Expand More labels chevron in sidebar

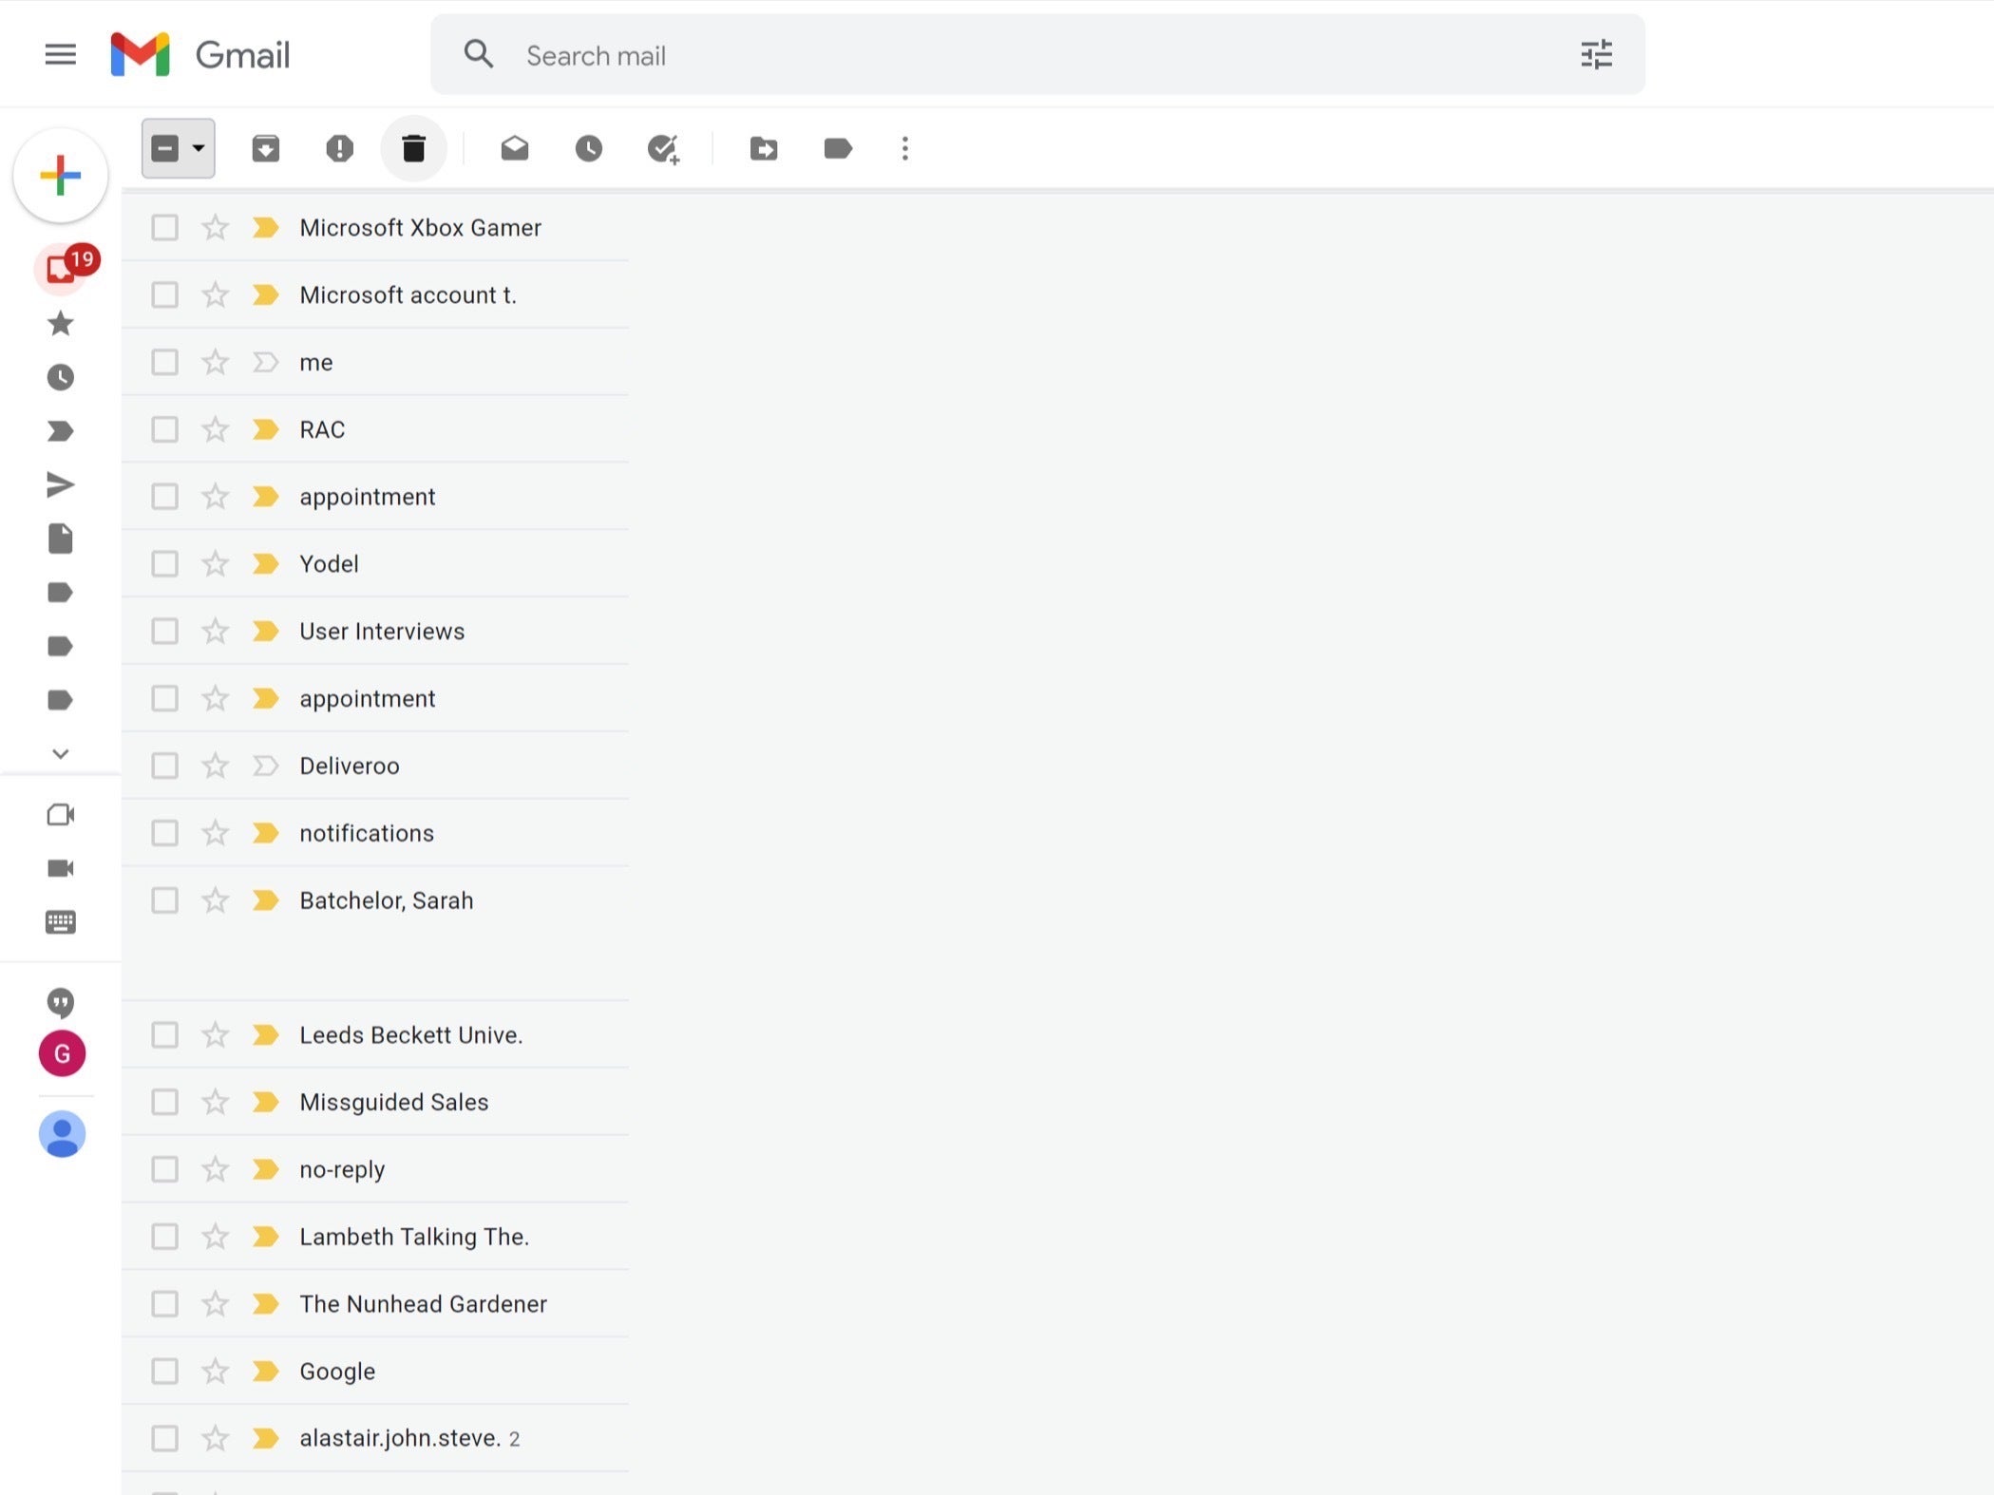[x=60, y=754]
